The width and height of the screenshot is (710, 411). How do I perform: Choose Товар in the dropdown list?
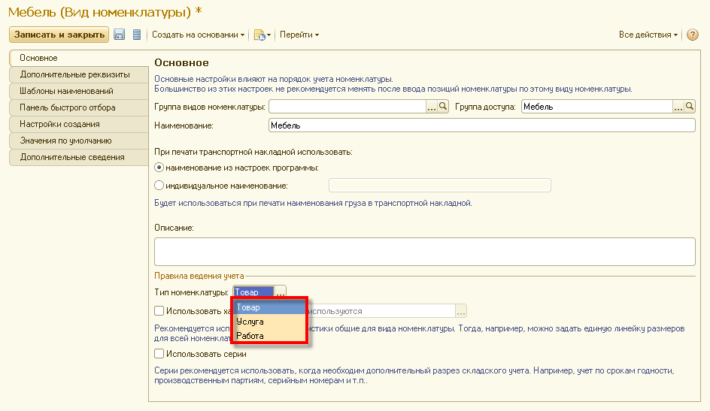[269, 307]
